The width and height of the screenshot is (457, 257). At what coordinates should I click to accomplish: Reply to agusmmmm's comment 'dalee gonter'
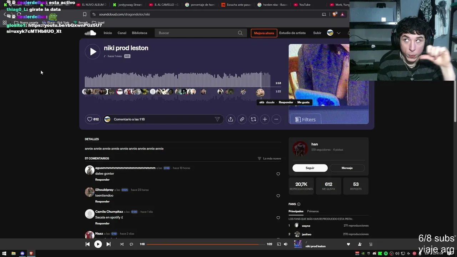pos(102,180)
